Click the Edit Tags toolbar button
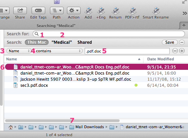188x138 pixels. coord(38,11)
